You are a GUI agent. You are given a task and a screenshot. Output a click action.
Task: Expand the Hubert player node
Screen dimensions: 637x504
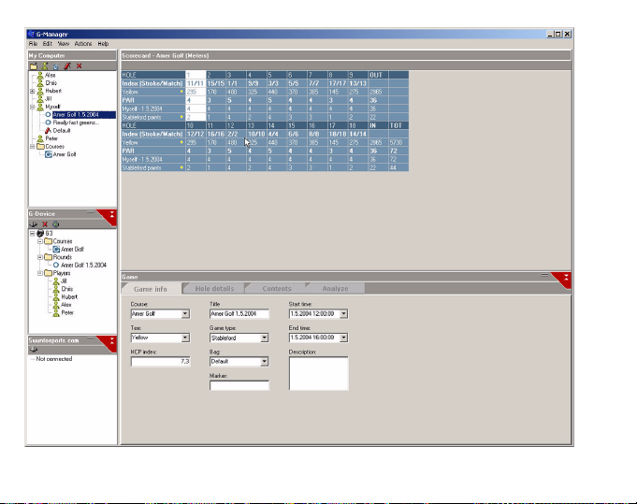[33, 91]
